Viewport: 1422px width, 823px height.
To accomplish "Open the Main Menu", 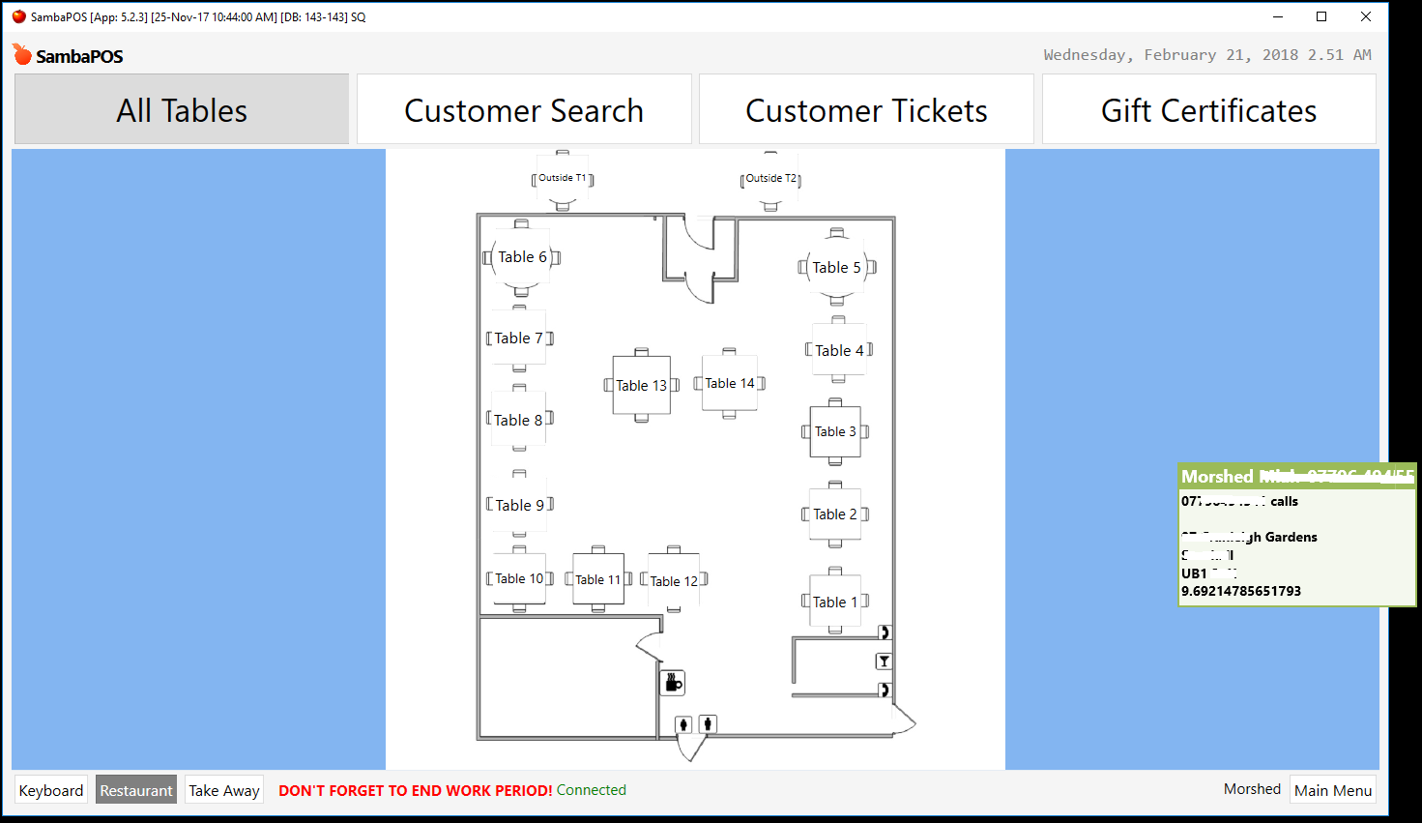I will pos(1333,790).
